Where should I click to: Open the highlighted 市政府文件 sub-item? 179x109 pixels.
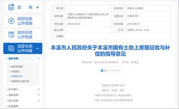click(x=17, y=76)
